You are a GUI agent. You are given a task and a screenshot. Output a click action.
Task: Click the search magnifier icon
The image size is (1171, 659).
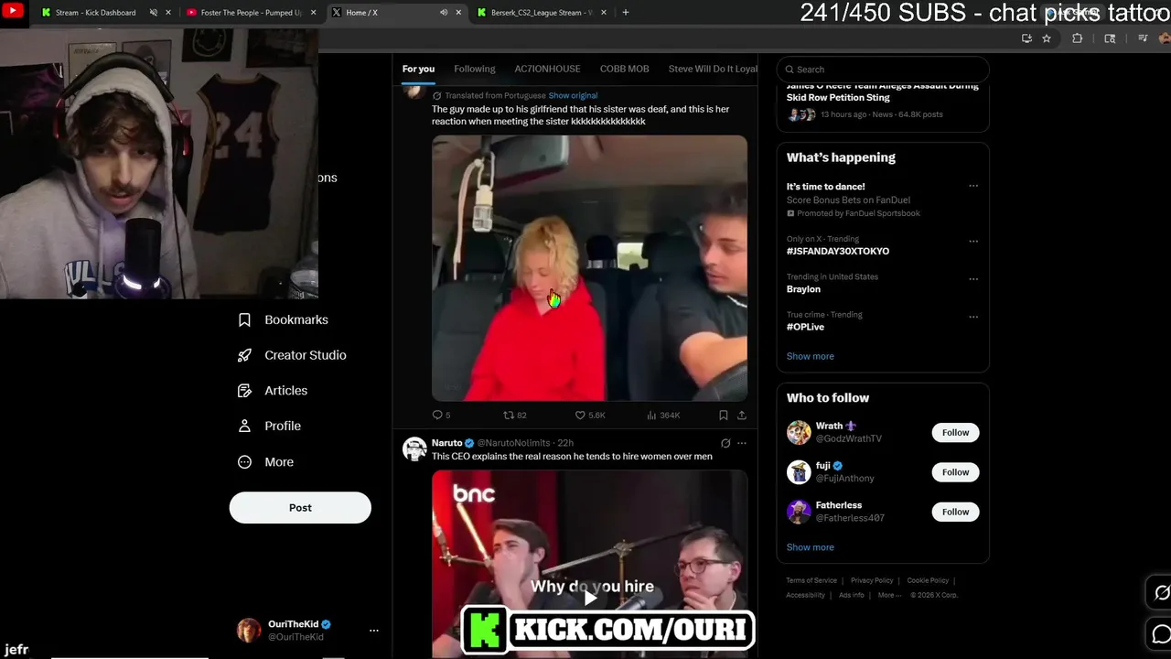pyautogui.click(x=790, y=70)
